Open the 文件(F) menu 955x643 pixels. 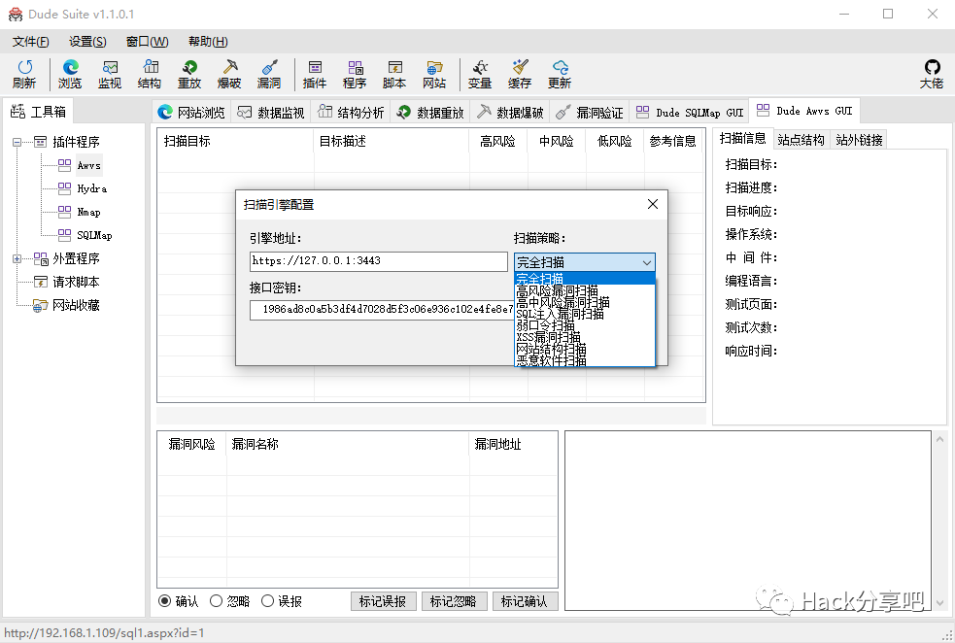pyautogui.click(x=30, y=42)
